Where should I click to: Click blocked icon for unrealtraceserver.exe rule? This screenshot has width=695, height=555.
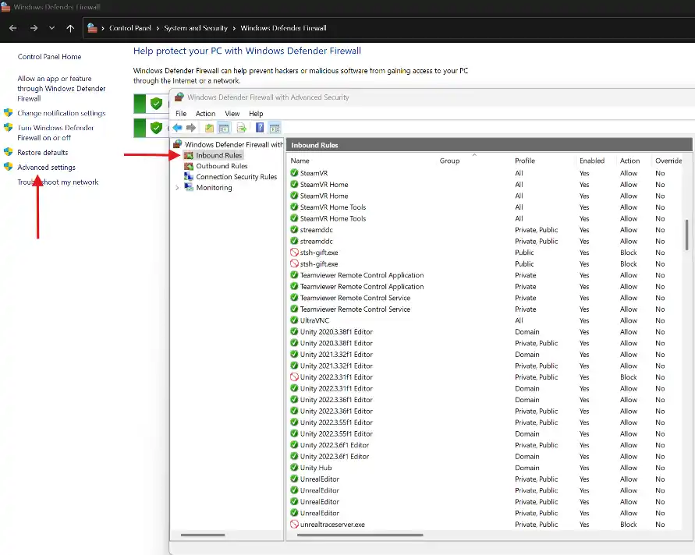pos(294,524)
